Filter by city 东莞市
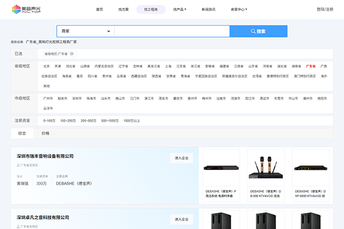This screenshot has height=229, width=344. click(279, 98)
